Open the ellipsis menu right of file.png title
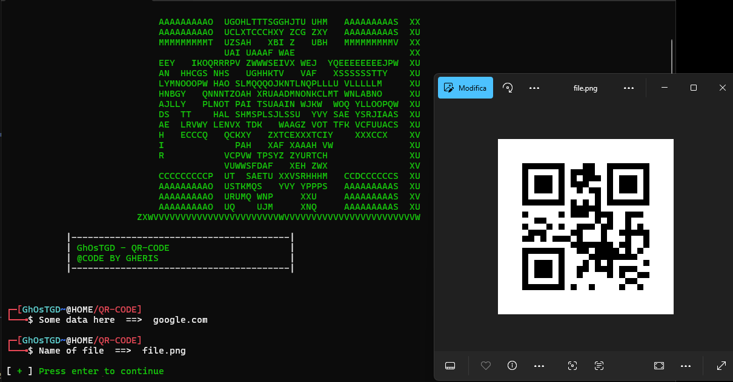This screenshot has height=382, width=733. pos(628,88)
